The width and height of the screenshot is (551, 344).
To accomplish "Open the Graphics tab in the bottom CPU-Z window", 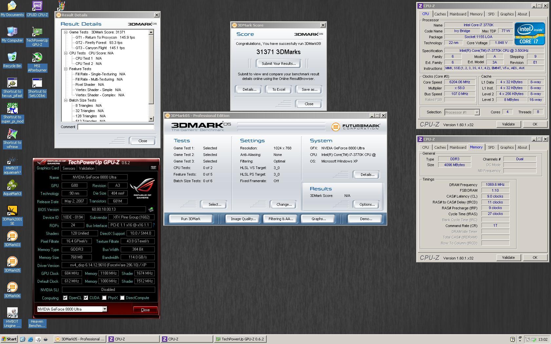I will pyautogui.click(x=507, y=147).
